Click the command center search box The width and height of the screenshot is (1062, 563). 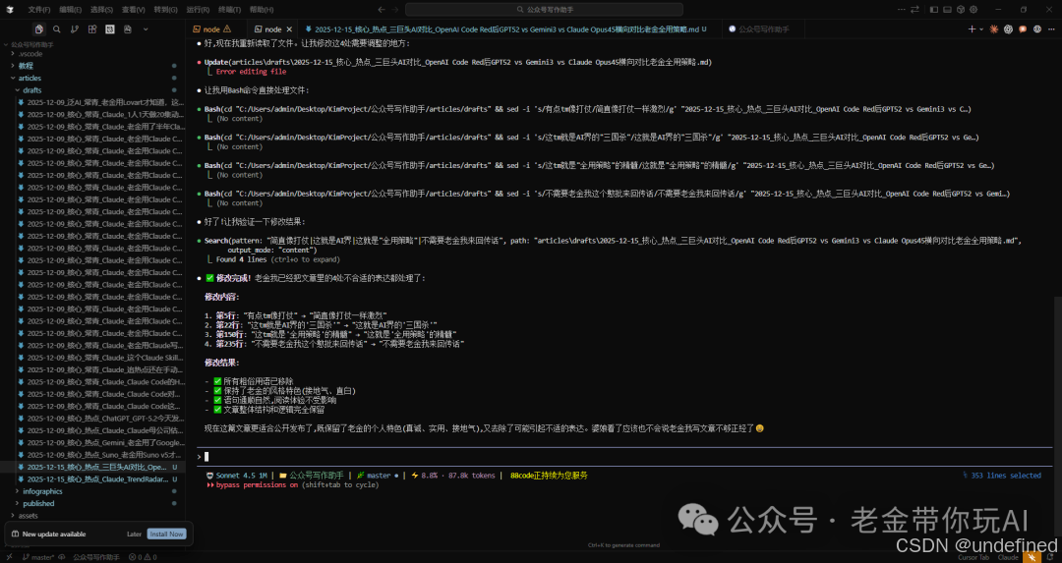tap(544, 10)
